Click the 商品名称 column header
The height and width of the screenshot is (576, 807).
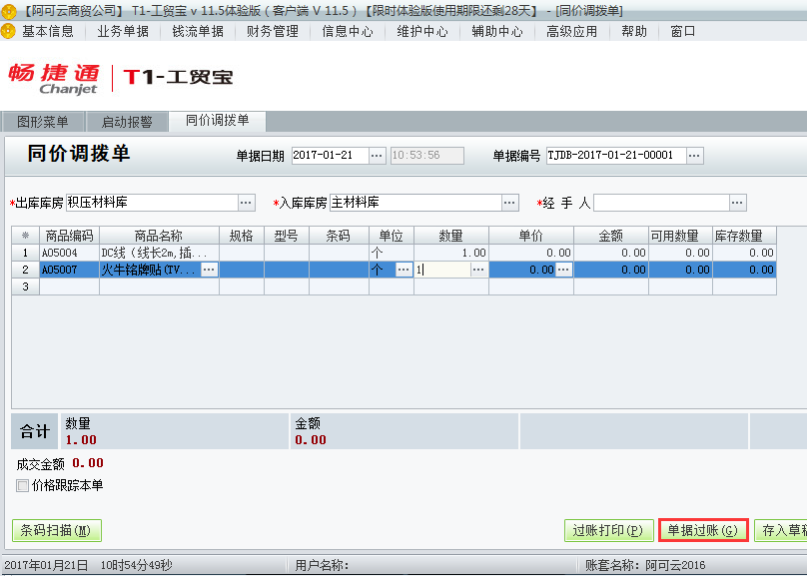(x=159, y=236)
